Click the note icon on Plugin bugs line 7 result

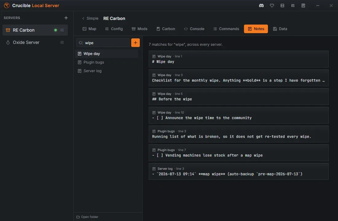[154, 150]
